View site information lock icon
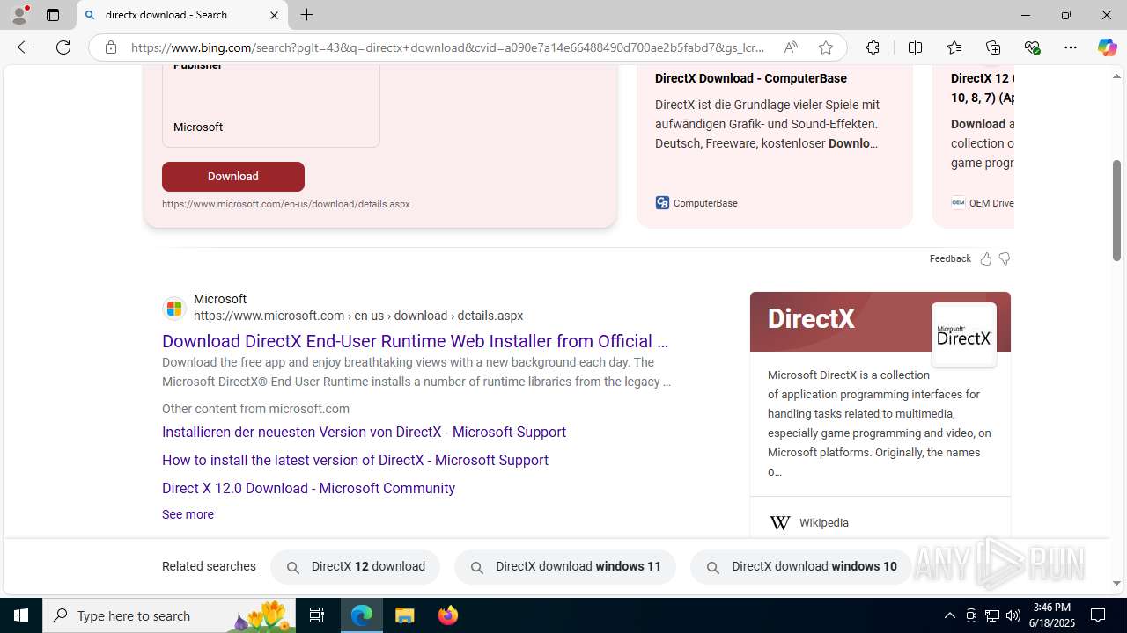The width and height of the screenshot is (1127, 633). coord(110,47)
